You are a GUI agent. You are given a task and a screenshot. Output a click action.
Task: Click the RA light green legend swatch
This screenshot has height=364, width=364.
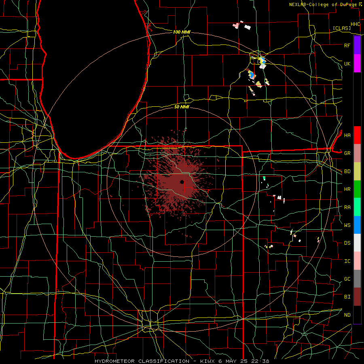(x=357, y=207)
